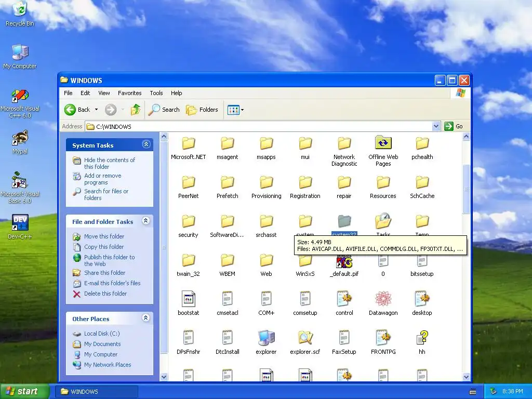Click the Back arrow button
Viewport: 532px width, 399px height.
(77, 110)
